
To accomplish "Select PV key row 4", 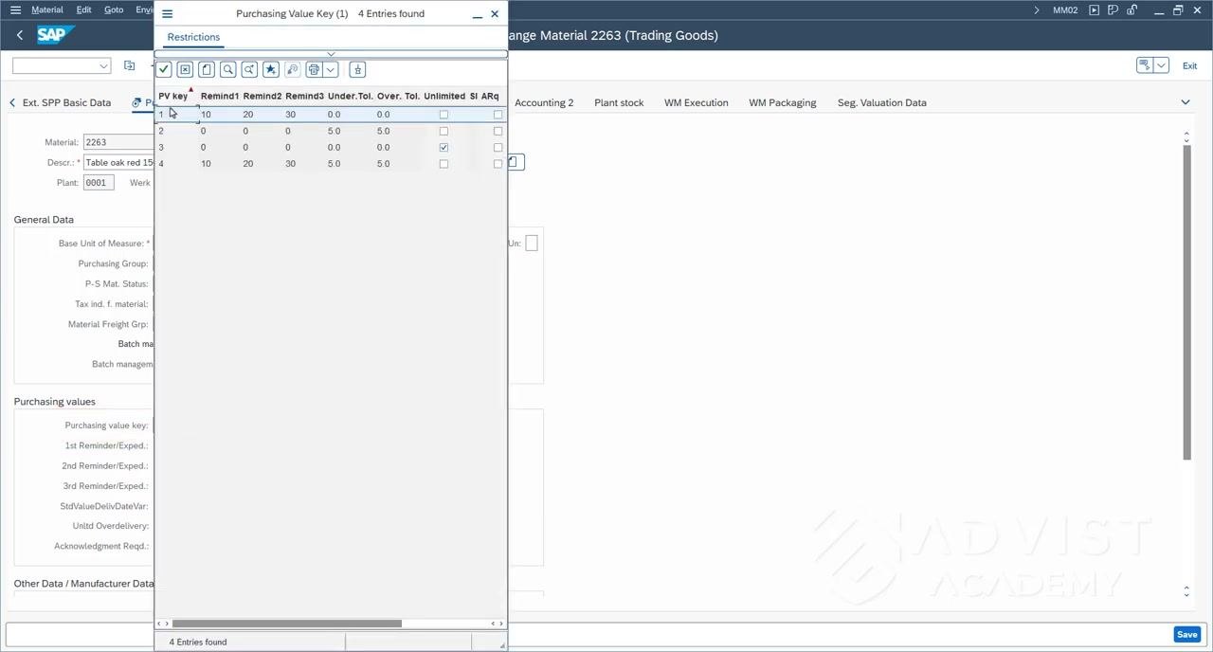I will (331, 164).
